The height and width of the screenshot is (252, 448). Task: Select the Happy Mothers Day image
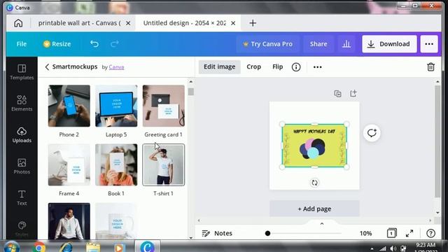(314, 146)
